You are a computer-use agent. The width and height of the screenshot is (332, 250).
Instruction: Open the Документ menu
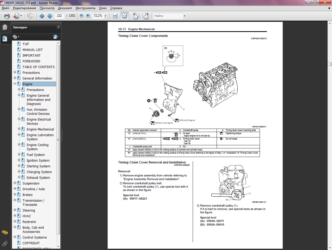point(65,8)
